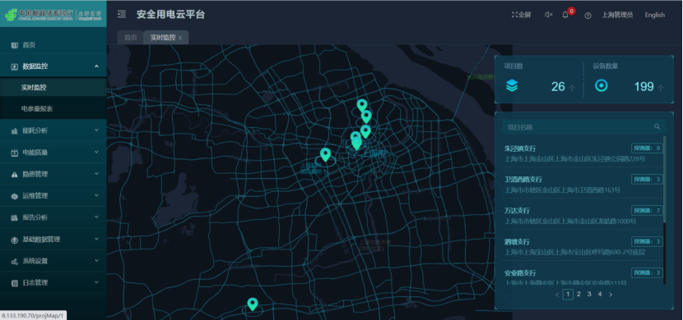Click the search icon in 项目名称 field
The height and width of the screenshot is (320, 683).
tap(657, 127)
